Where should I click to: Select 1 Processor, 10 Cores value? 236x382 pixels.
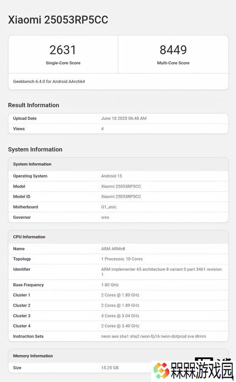[x=122, y=259]
